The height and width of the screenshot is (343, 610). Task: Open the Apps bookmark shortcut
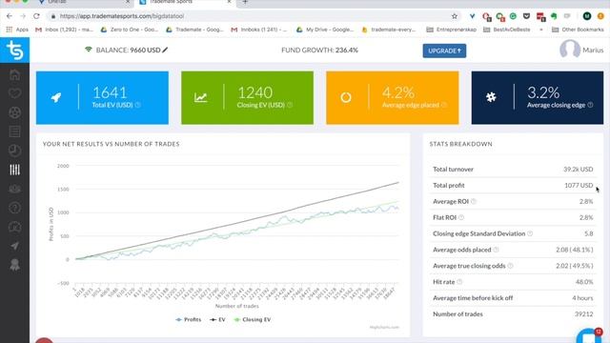pyautogui.click(x=17, y=30)
